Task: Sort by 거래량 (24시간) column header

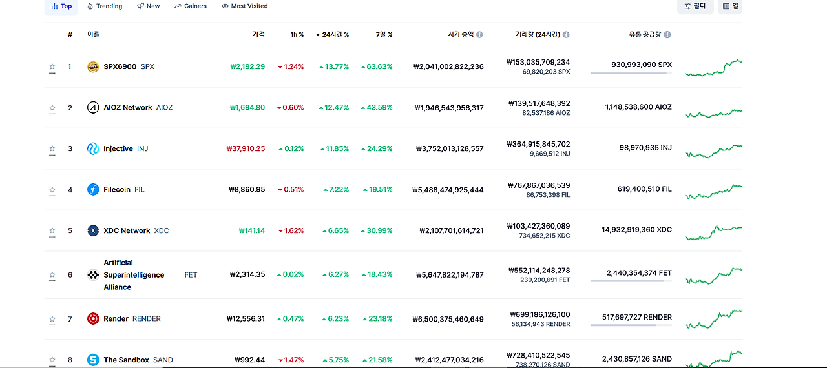Action: [538, 35]
